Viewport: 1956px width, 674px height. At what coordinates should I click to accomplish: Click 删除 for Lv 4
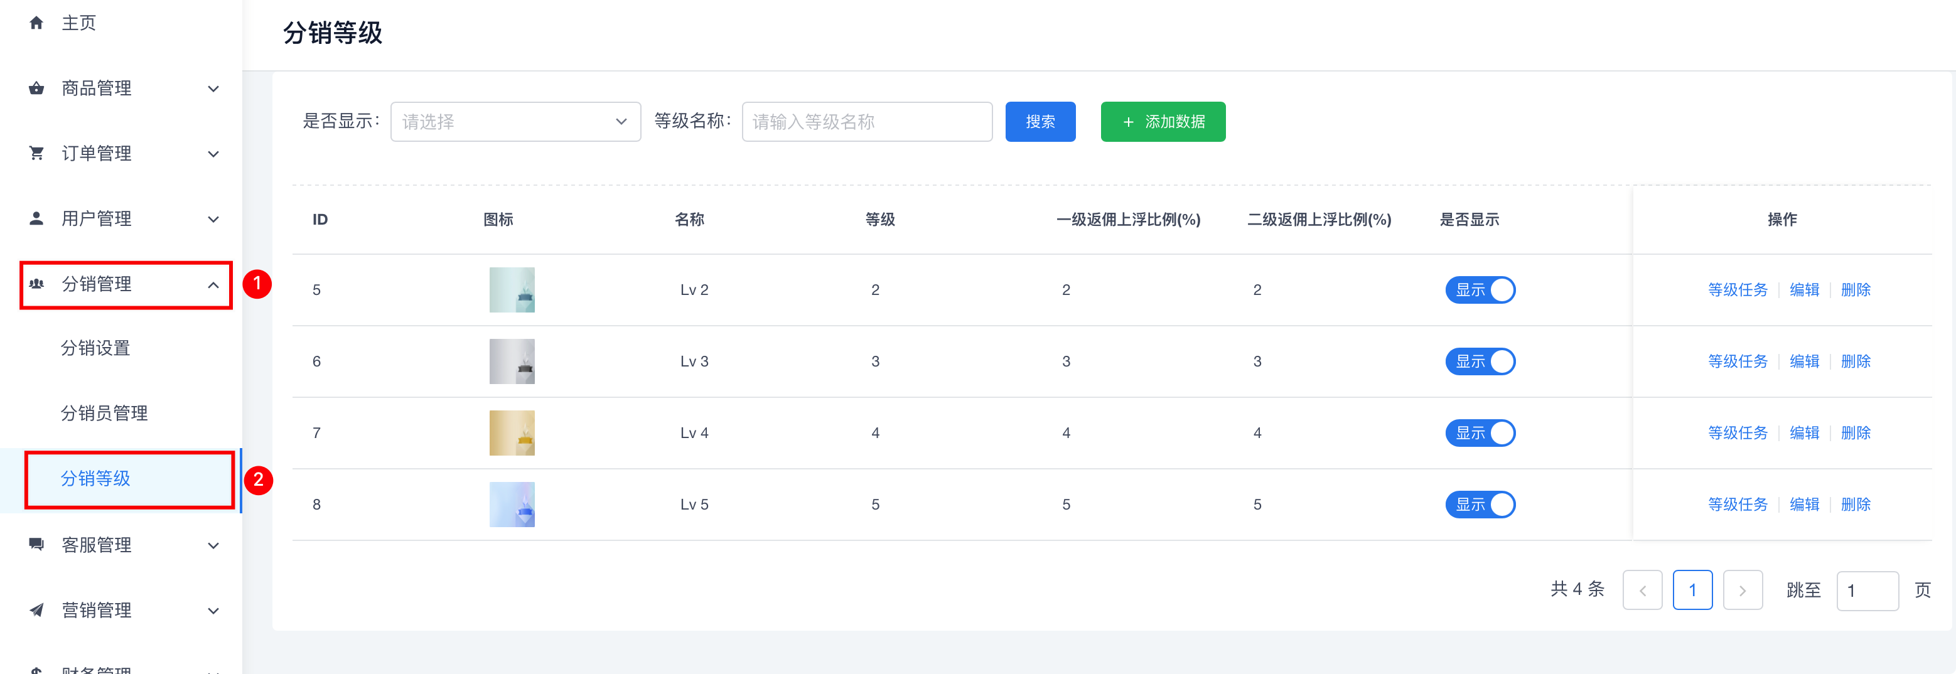1855,432
